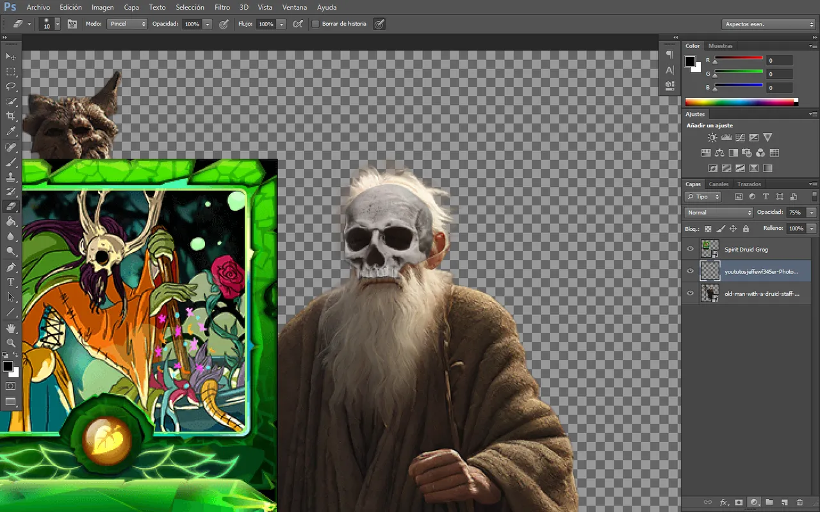The height and width of the screenshot is (512, 820).
Task: Click the R red color slider
Action: click(x=739, y=59)
